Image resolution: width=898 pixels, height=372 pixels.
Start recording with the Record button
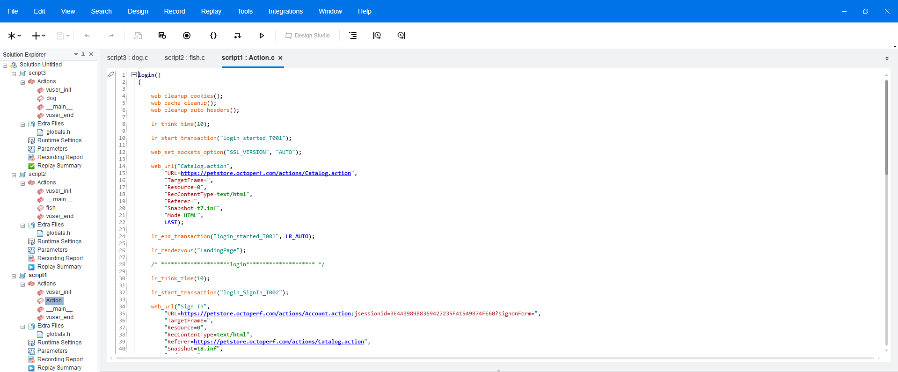coord(187,36)
